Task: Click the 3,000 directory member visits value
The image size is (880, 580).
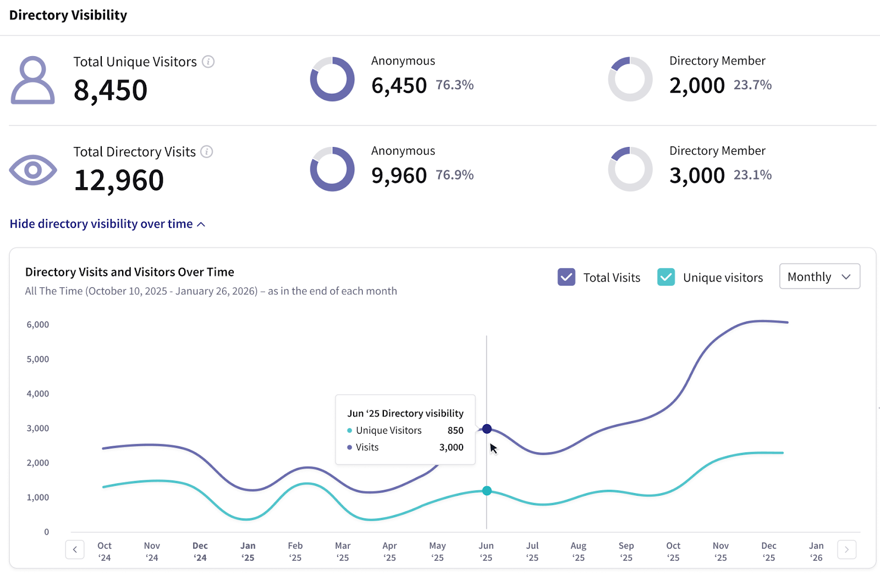Action: (697, 176)
